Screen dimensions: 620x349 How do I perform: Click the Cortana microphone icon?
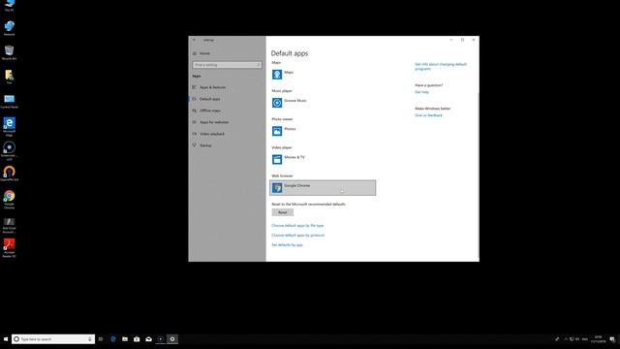click(x=90, y=339)
